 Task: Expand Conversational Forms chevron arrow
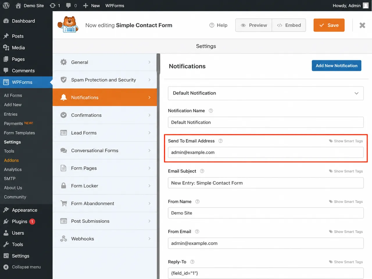tap(149, 150)
